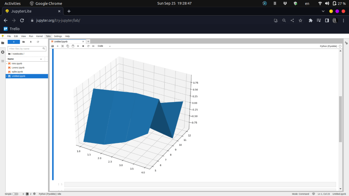Click the notebook vertical scrollbar thumb

tap(340, 119)
